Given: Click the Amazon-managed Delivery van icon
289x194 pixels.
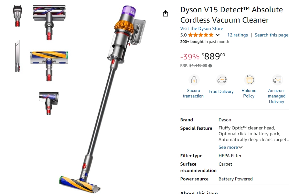Looking at the screenshot, I should [277, 80].
